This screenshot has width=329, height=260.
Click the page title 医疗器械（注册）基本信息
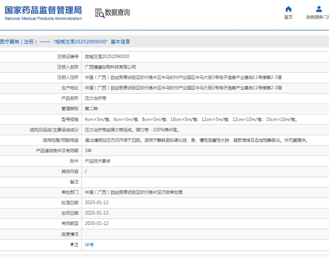65,42
